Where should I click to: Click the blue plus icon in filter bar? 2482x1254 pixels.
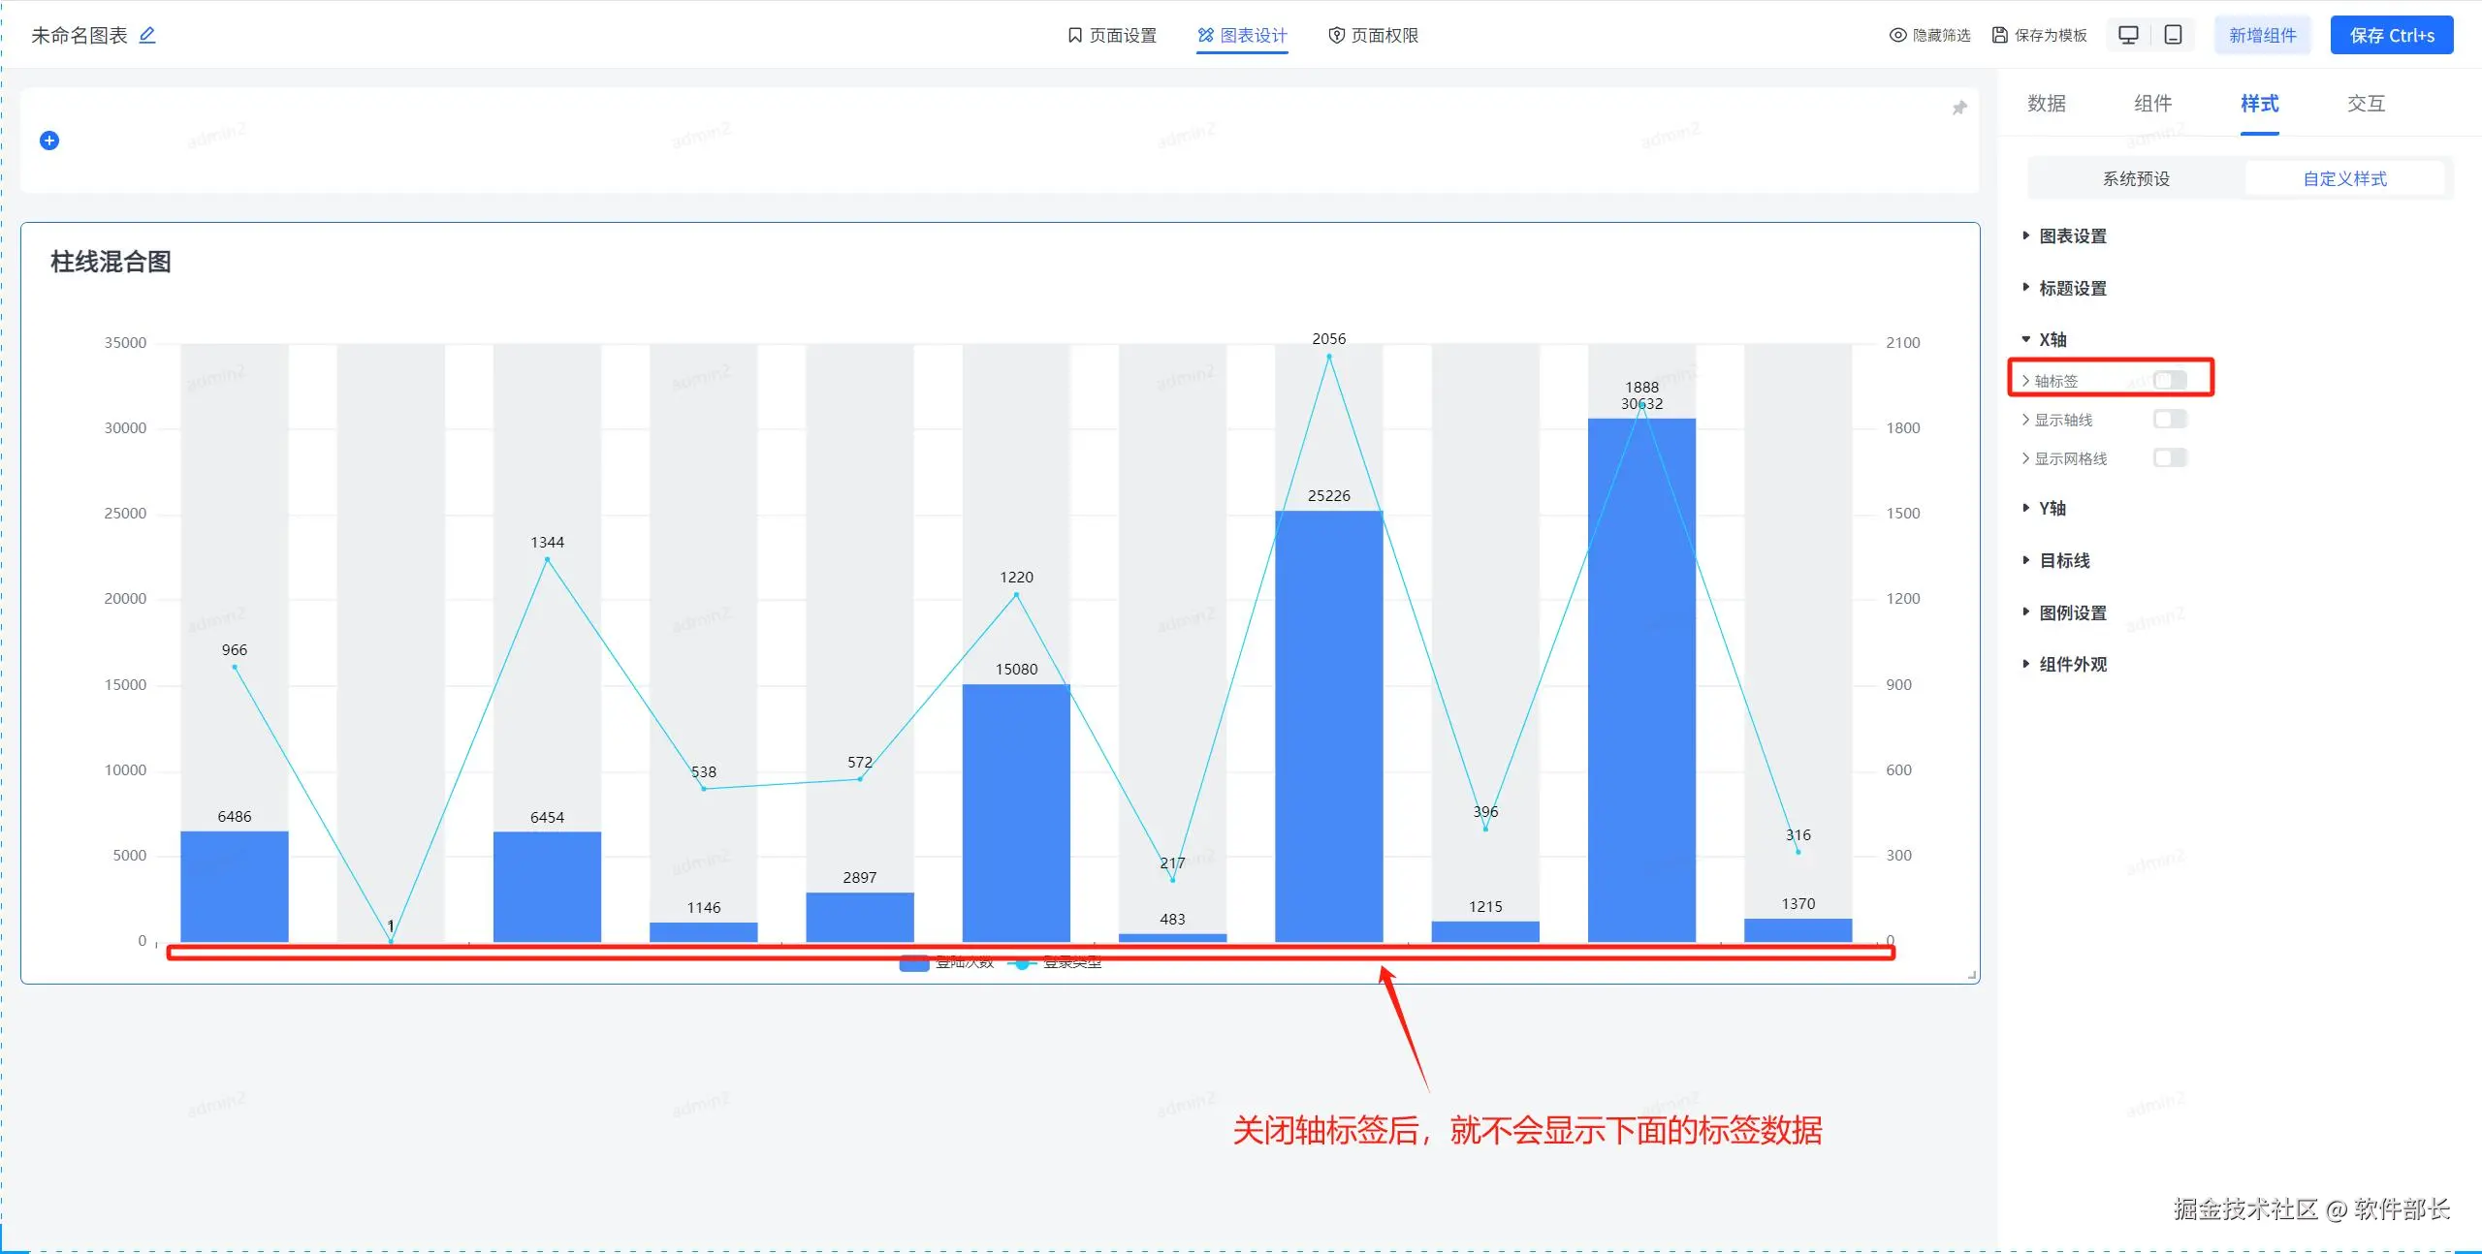[49, 141]
